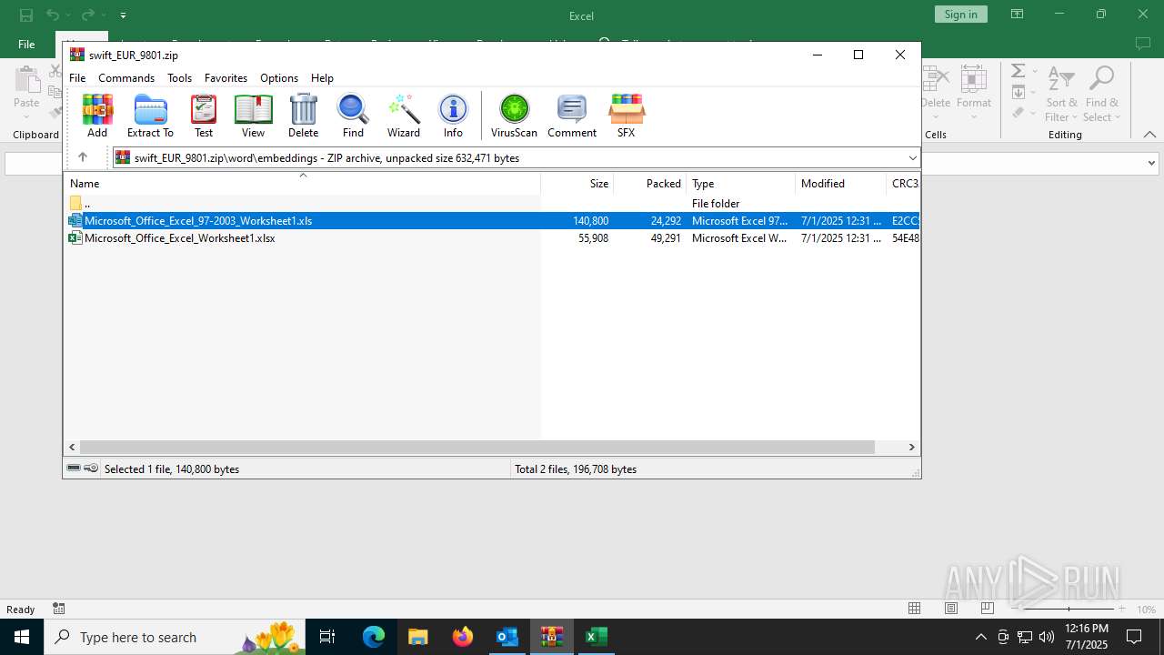Click the Excel zoom slider

[1069, 609]
